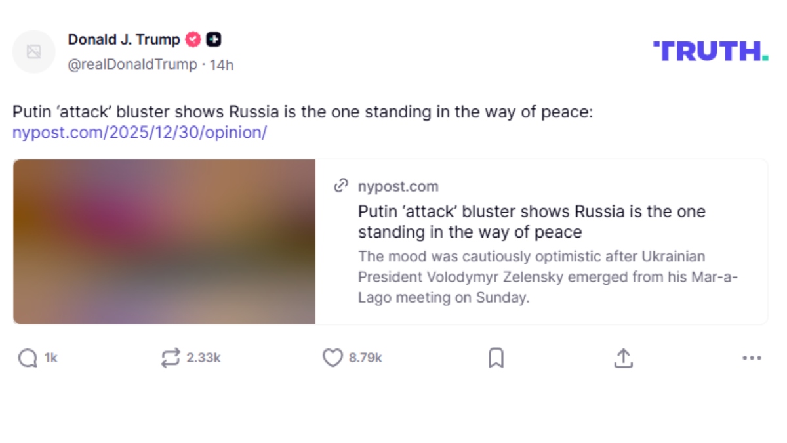Click the ReTruth arrows icon
Image resolution: width=787 pixels, height=443 pixels.
(170, 358)
